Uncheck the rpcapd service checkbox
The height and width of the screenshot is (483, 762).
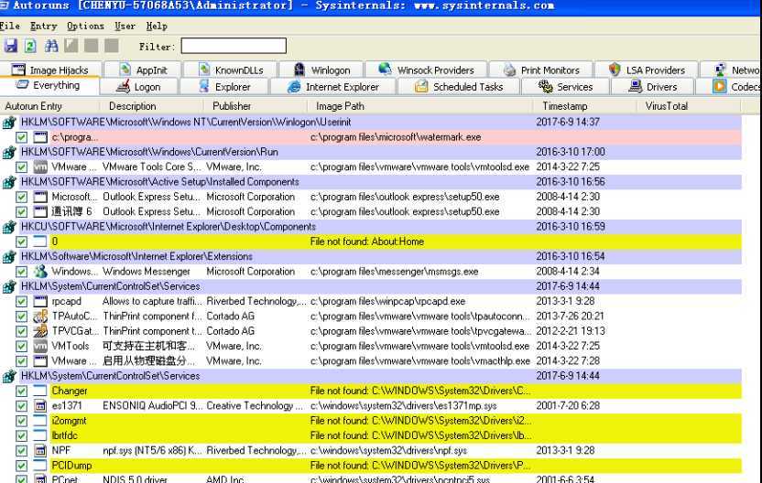click(x=21, y=302)
